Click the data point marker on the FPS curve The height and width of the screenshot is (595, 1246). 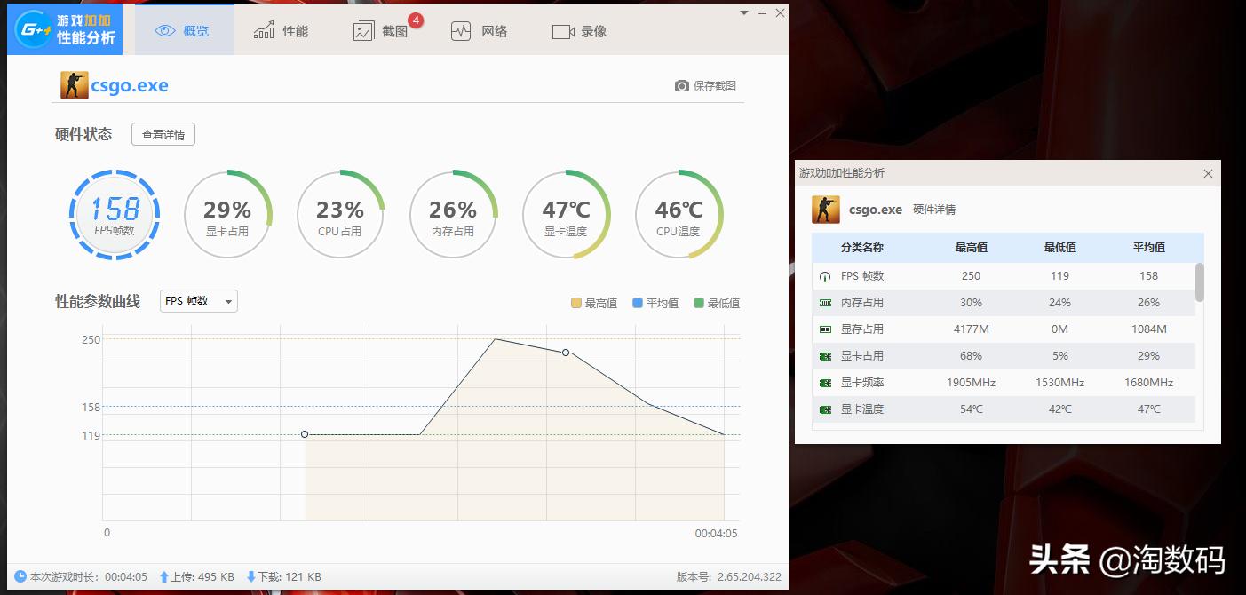click(567, 352)
